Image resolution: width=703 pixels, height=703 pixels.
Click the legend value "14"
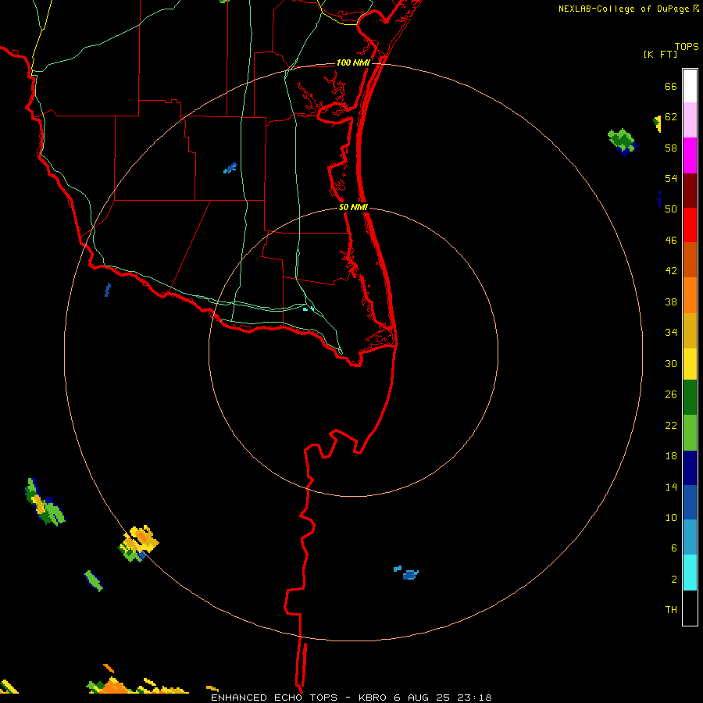click(671, 487)
